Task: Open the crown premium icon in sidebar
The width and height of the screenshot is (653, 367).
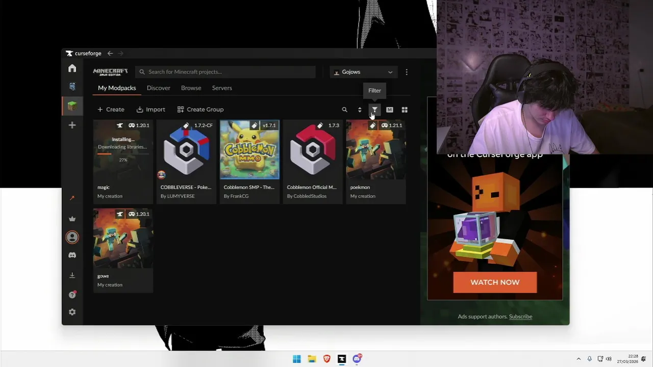Action: pos(72,219)
